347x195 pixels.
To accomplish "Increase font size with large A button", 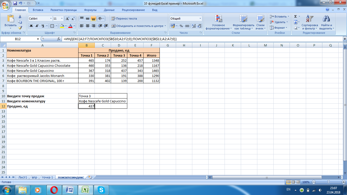I will tap(67, 19).
